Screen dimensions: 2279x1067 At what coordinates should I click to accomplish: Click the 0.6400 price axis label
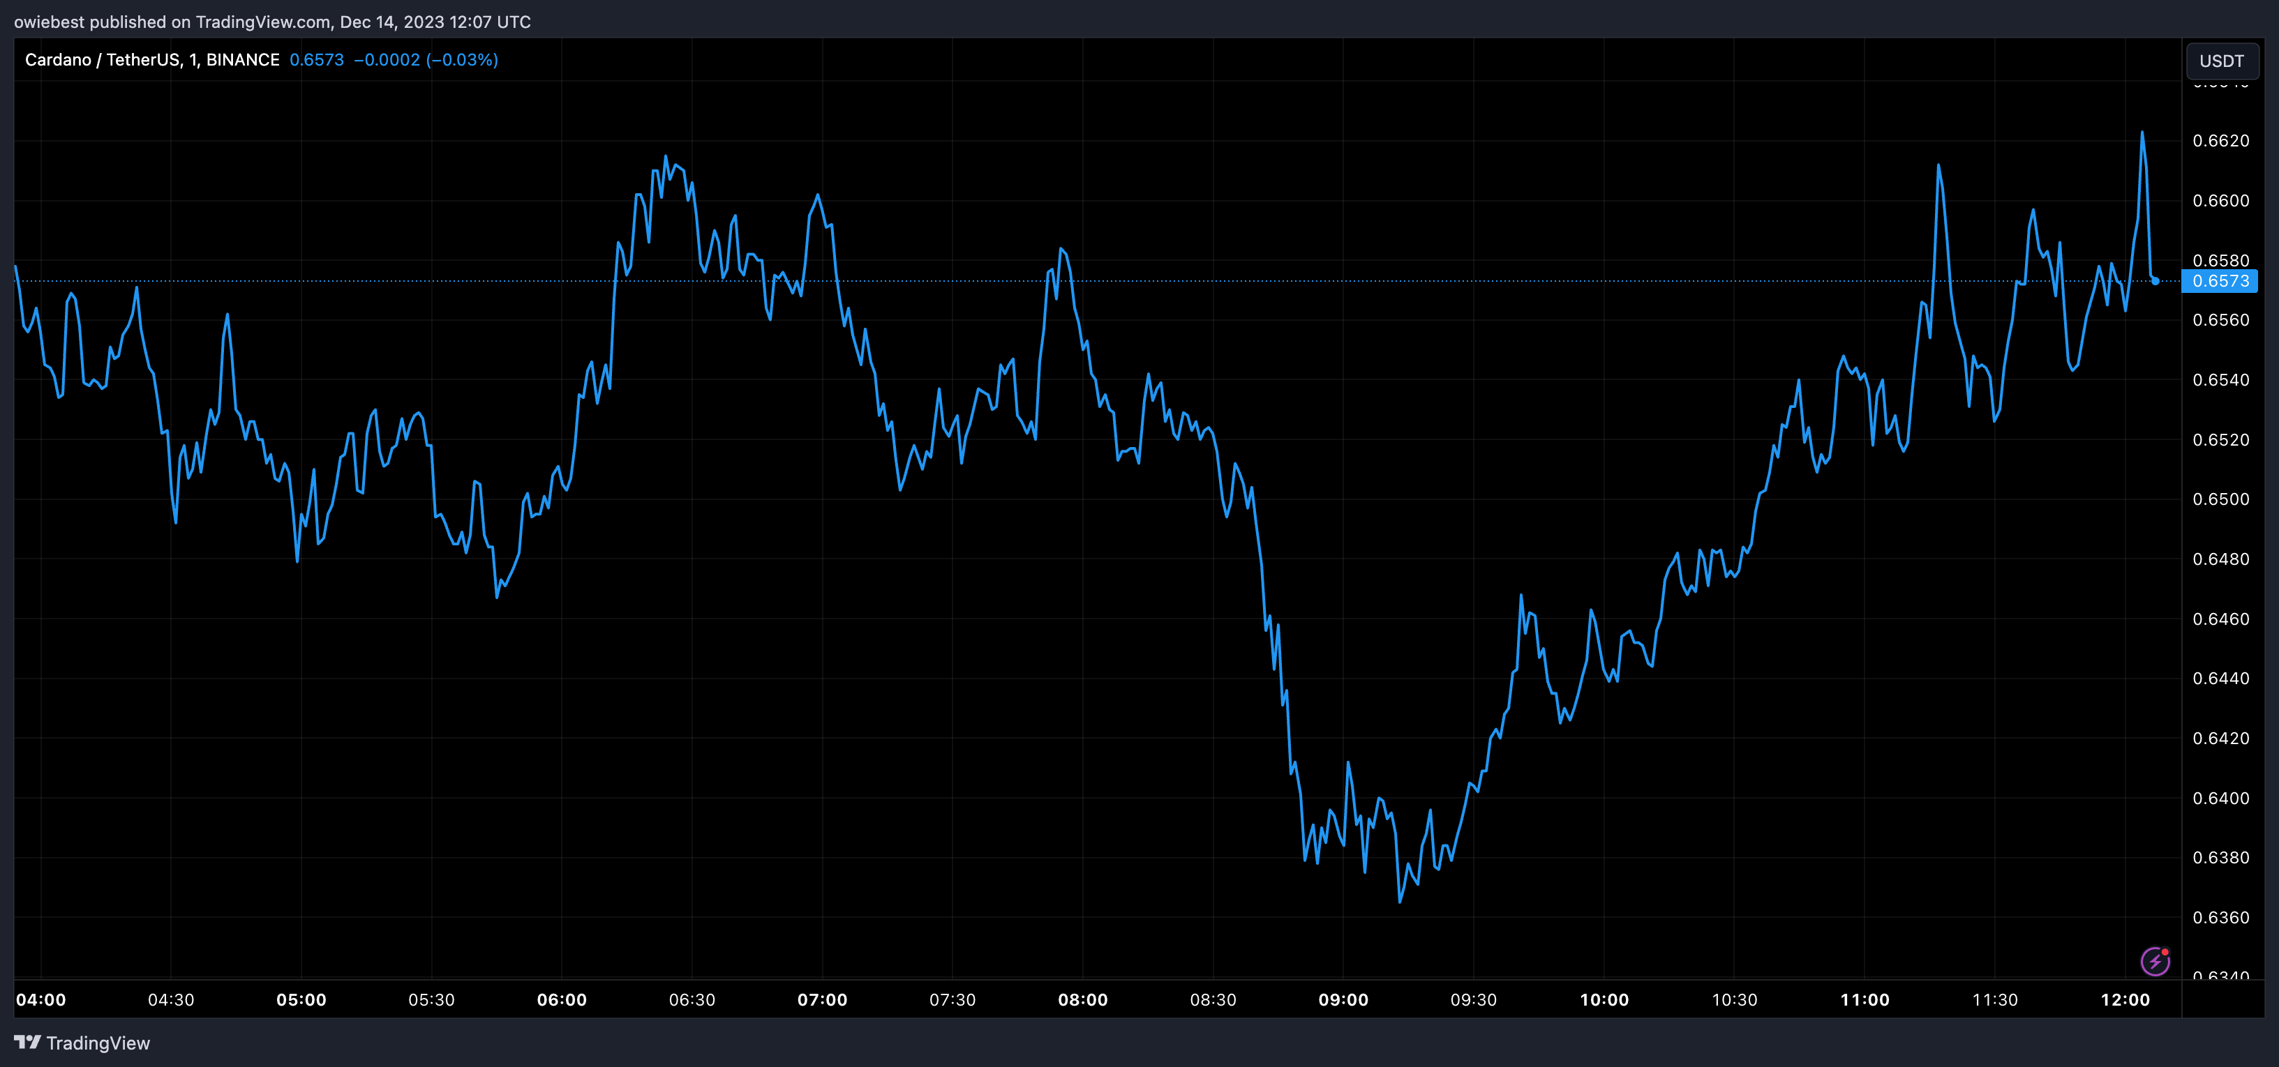tap(2220, 799)
